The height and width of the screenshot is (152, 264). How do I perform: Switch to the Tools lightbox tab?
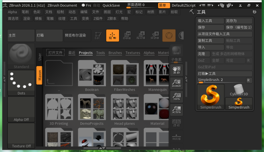point(101,53)
